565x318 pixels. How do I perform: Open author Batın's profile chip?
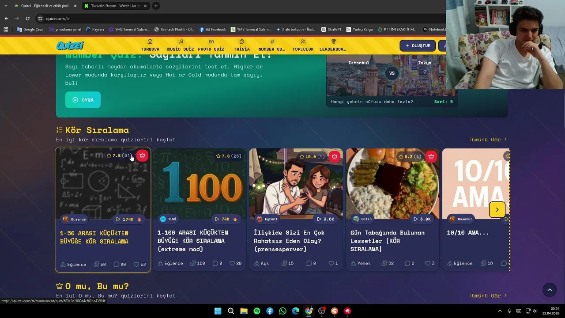click(363, 219)
